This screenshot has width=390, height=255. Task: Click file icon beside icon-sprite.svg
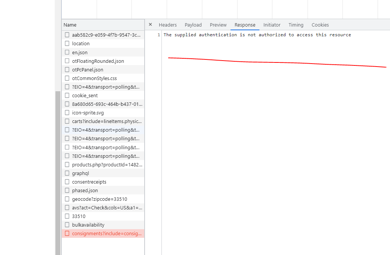click(x=67, y=113)
